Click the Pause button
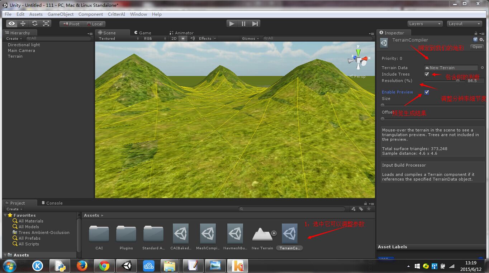 point(243,24)
